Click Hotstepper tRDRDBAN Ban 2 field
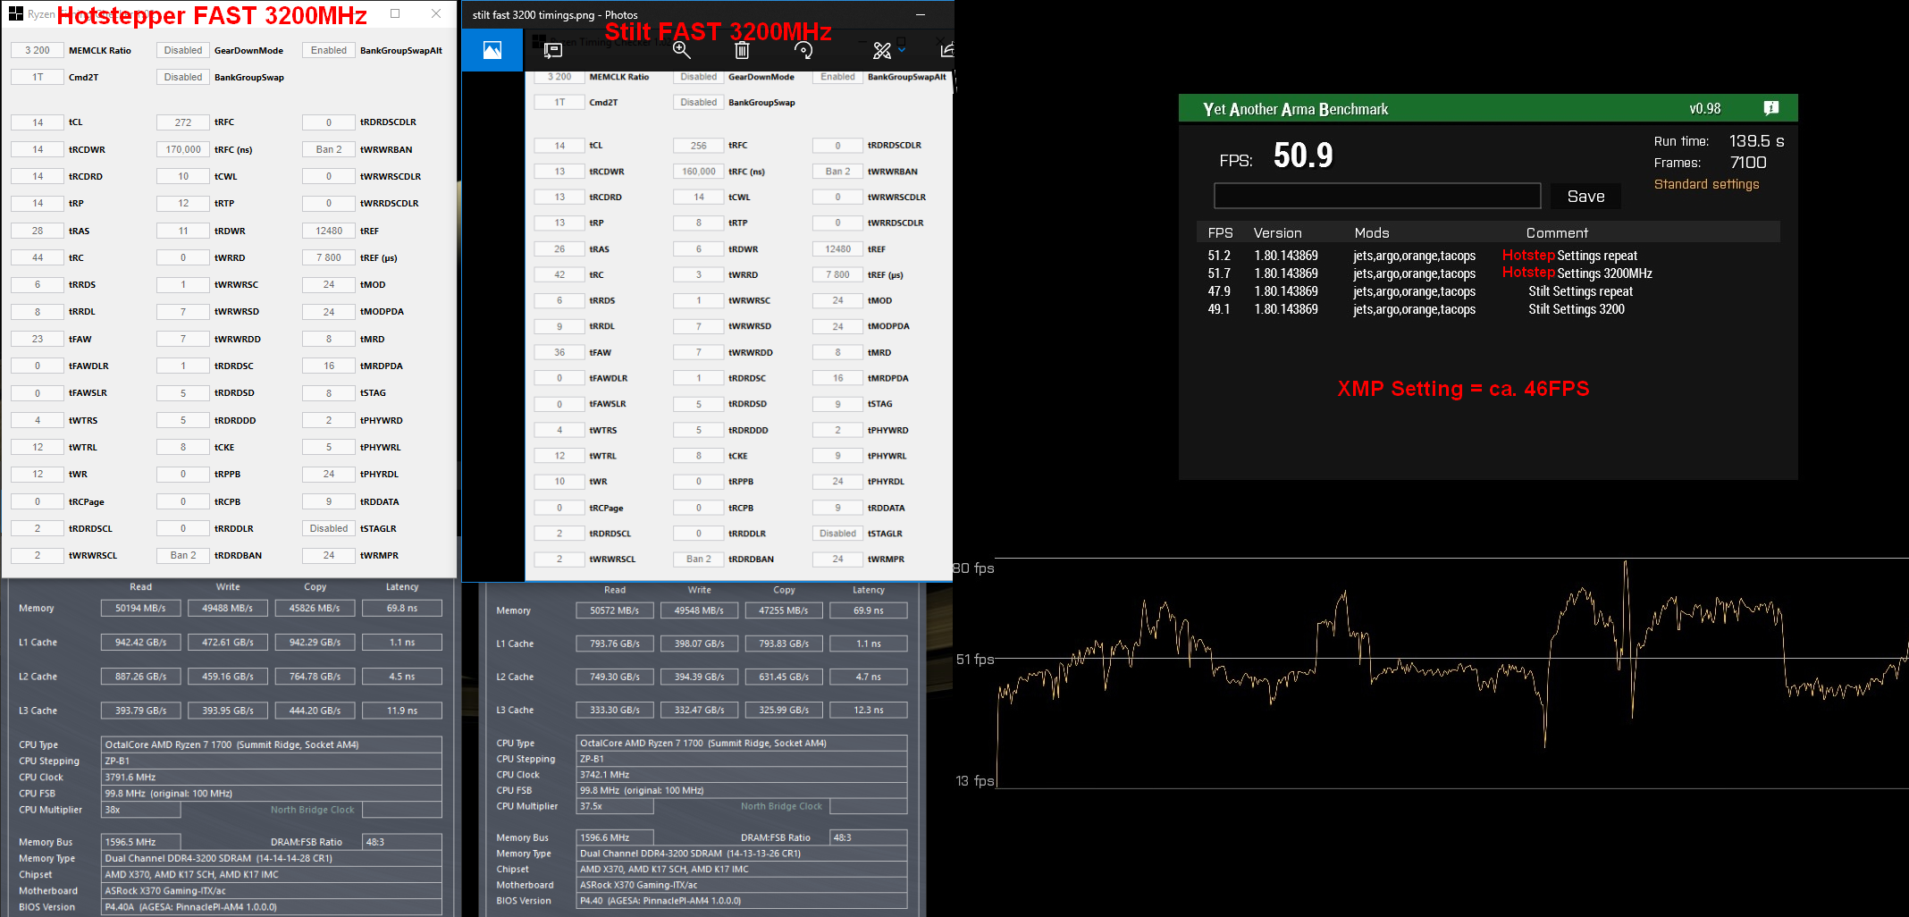 183,555
